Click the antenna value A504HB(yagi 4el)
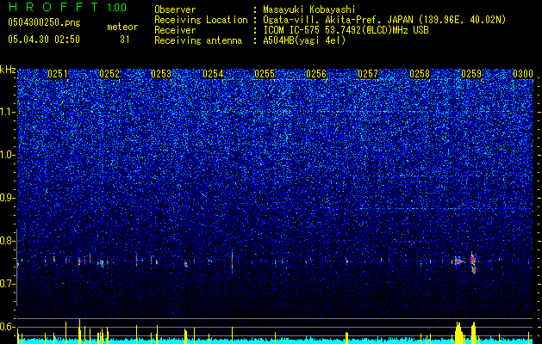 click(304, 40)
